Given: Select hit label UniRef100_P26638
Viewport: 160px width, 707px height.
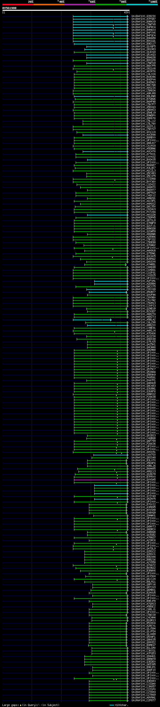Looking at the screenshot, I should tap(143, 397).
